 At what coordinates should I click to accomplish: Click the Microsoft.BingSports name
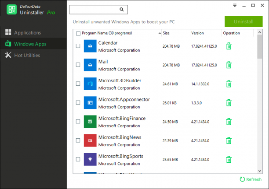click(121, 156)
